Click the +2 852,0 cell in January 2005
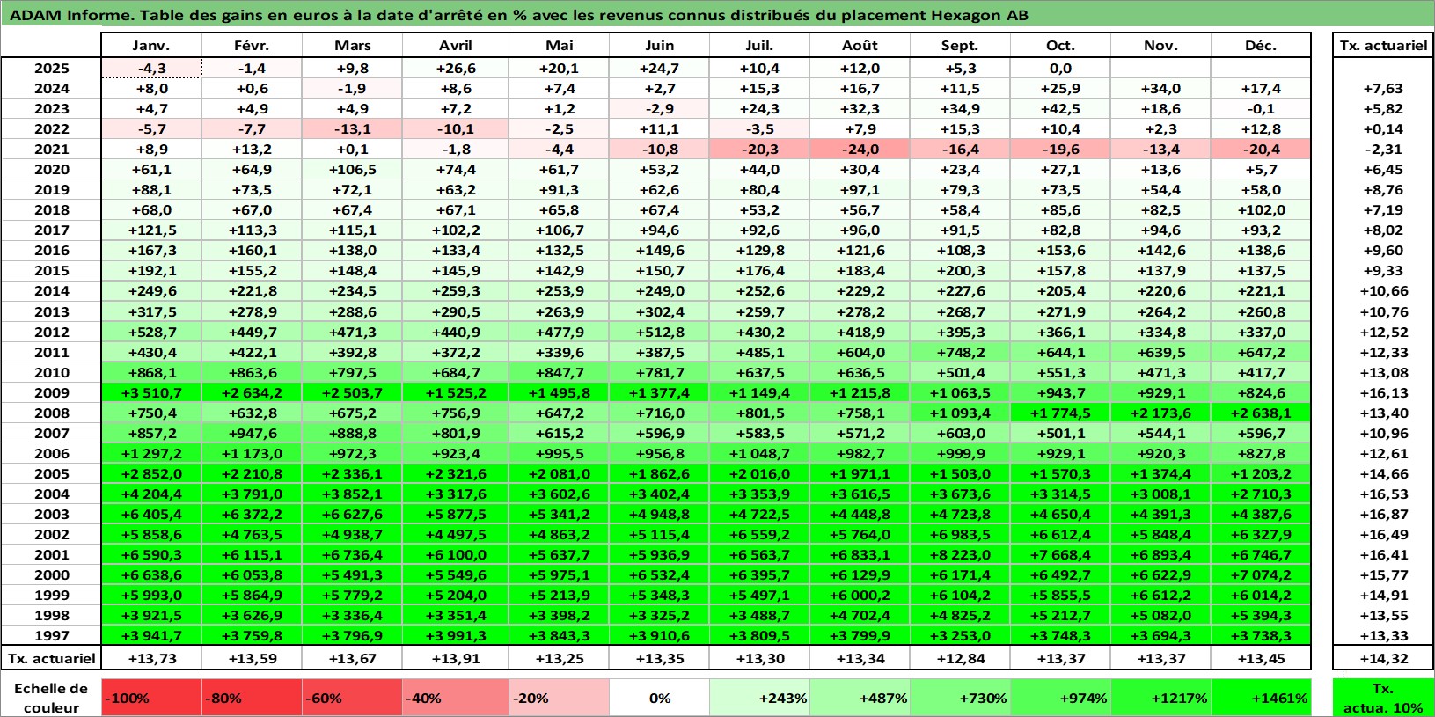The height and width of the screenshot is (717, 1435). click(152, 474)
